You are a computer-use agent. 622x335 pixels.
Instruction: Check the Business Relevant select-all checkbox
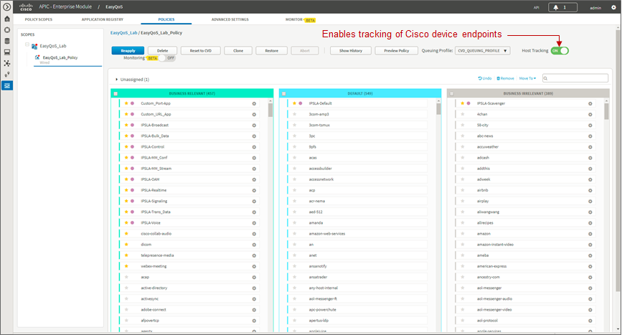(116, 93)
